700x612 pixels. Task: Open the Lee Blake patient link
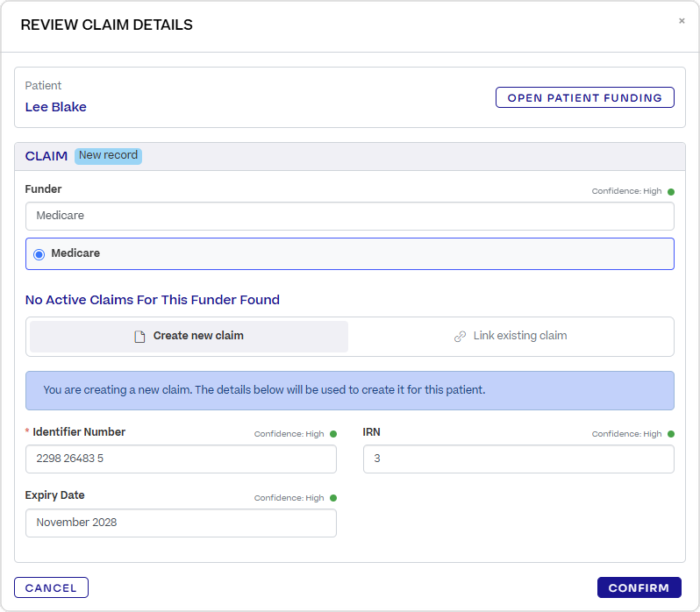(56, 107)
